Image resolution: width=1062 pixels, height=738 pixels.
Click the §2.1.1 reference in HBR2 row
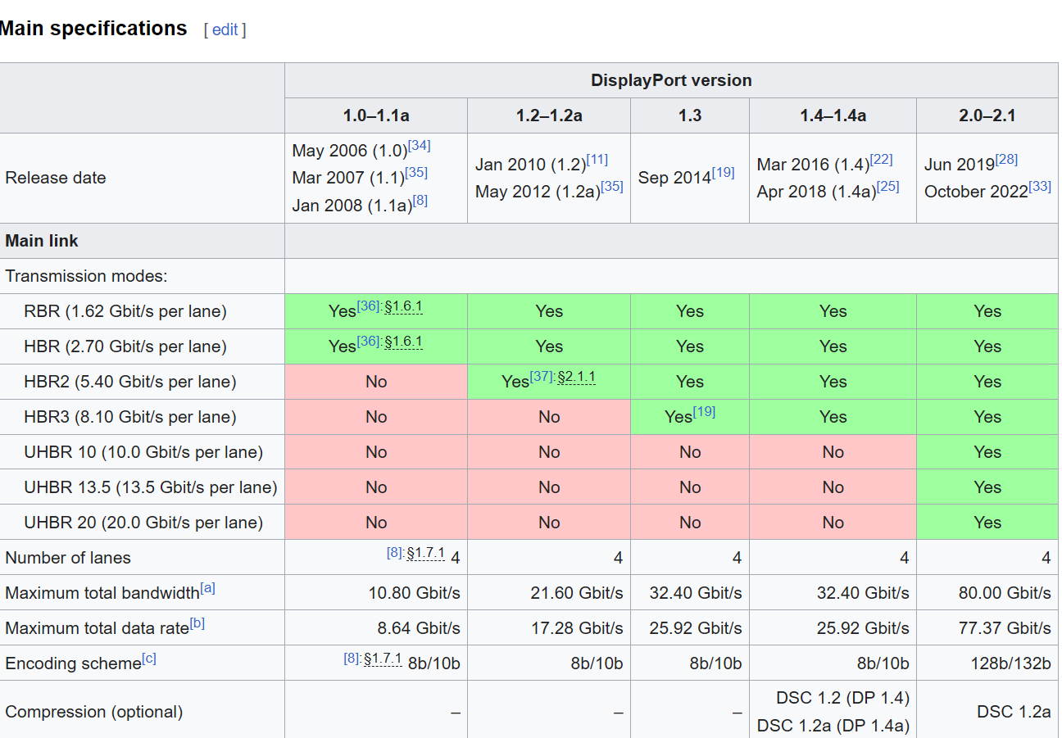click(576, 377)
